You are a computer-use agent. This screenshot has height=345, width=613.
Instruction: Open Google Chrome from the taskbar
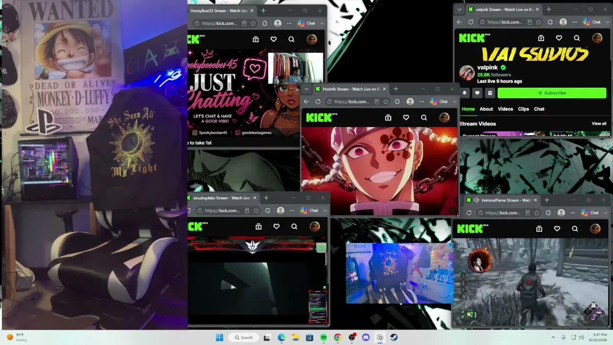(338, 337)
